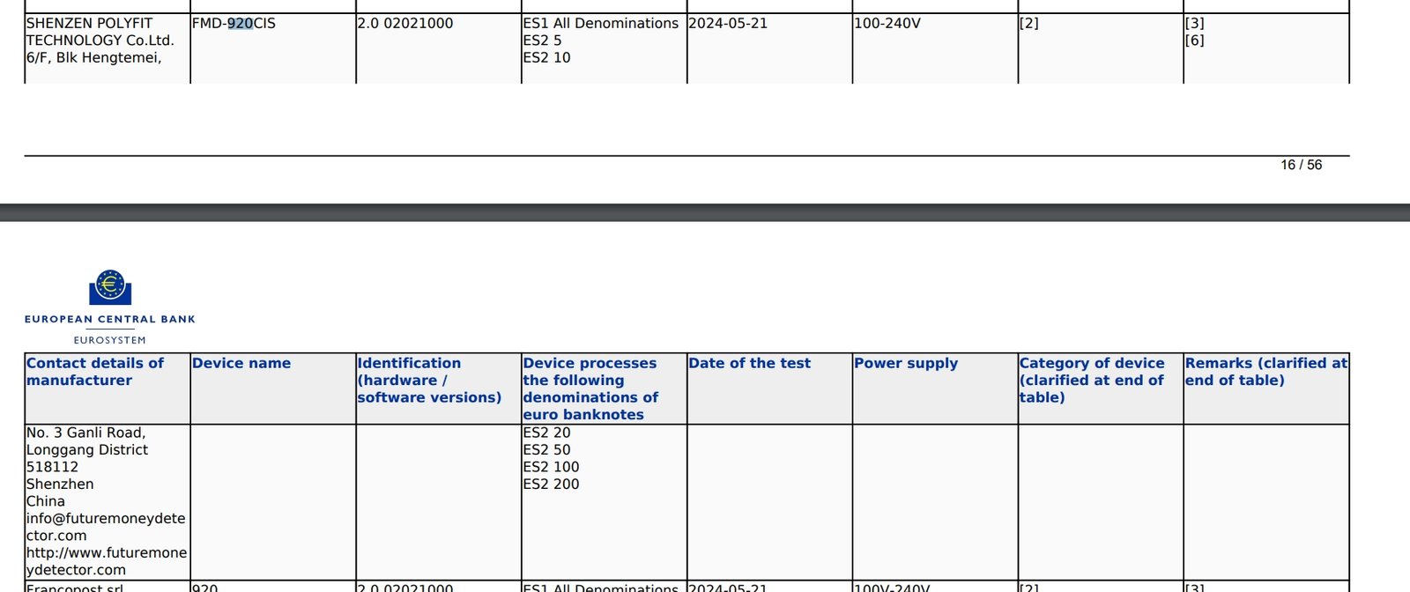Click the 'ES2 20' denomination entry
This screenshot has height=592, width=1410.
coord(546,433)
